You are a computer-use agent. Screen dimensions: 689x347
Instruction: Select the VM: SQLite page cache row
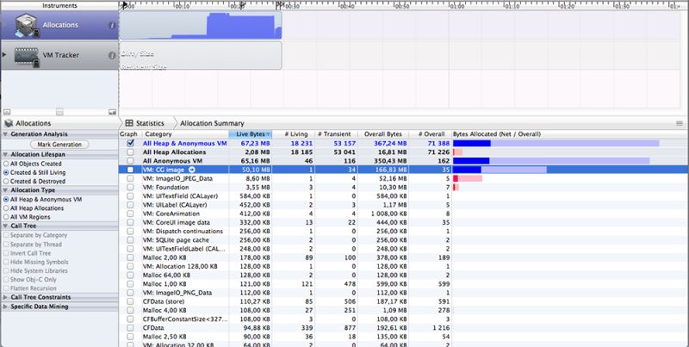pyautogui.click(x=404, y=240)
